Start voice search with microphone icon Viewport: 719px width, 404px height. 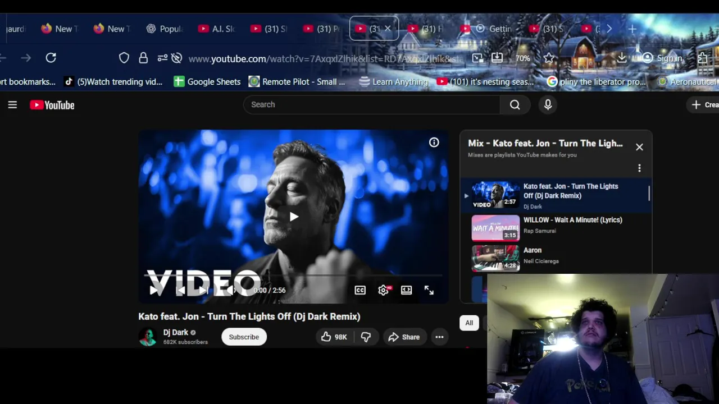tap(548, 104)
